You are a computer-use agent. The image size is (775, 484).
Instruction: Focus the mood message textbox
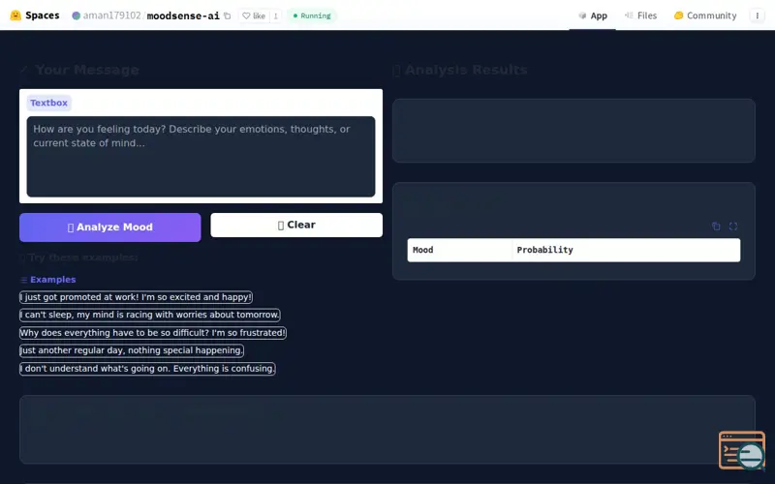coord(201,157)
